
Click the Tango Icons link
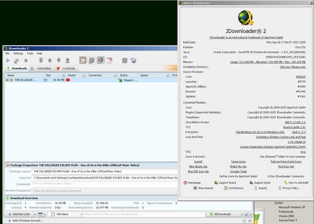[x=238, y=161]
